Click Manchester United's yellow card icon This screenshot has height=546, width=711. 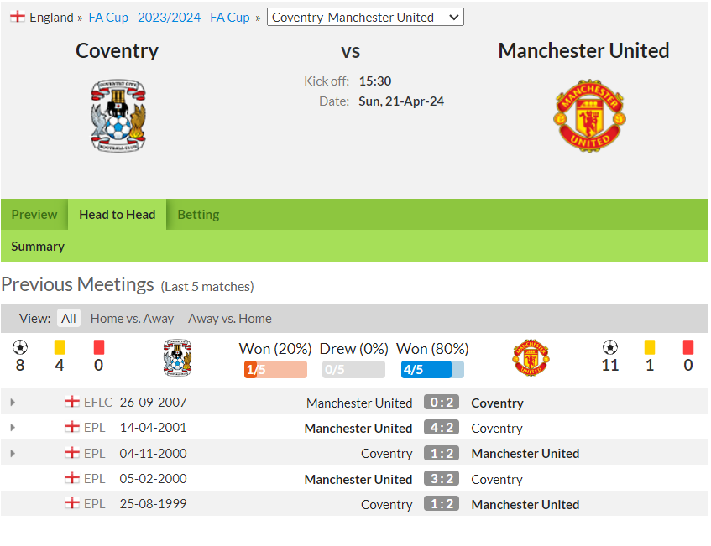point(650,347)
